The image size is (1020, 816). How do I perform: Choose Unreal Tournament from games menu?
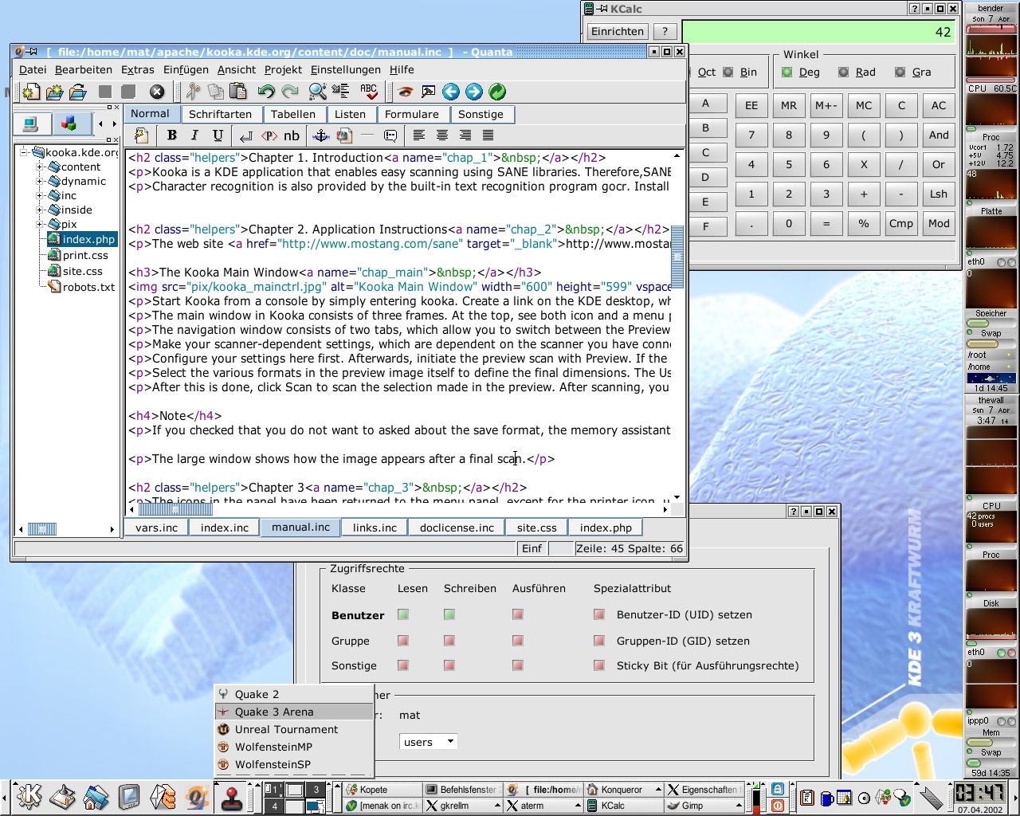pos(294,729)
